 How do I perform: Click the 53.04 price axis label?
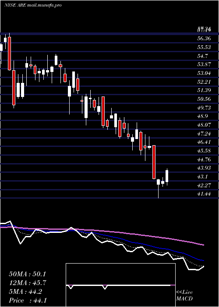click(x=204, y=73)
